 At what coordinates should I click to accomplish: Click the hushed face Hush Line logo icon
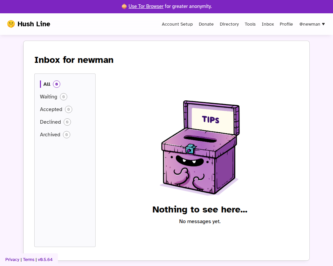tap(11, 24)
